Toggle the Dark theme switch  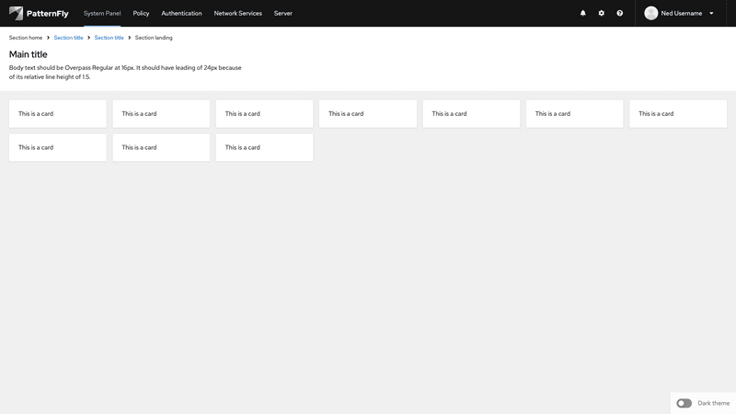[x=684, y=403]
